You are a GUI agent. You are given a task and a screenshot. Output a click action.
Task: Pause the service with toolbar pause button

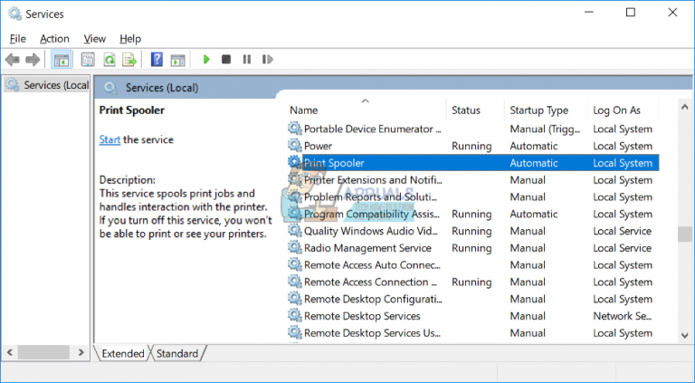coord(247,60)
